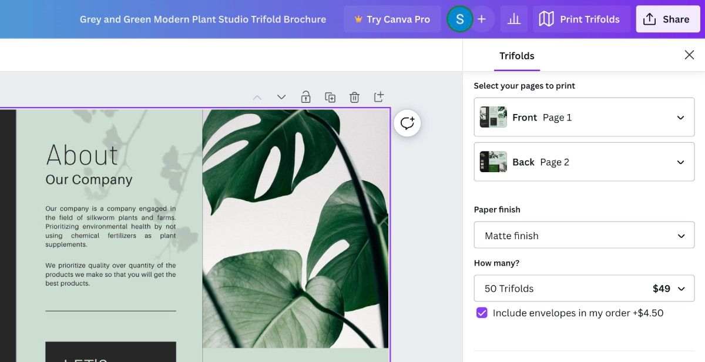The image size is (705, 362).
Task: Lock the current page using the padlock icon
Action: [305, 96]
